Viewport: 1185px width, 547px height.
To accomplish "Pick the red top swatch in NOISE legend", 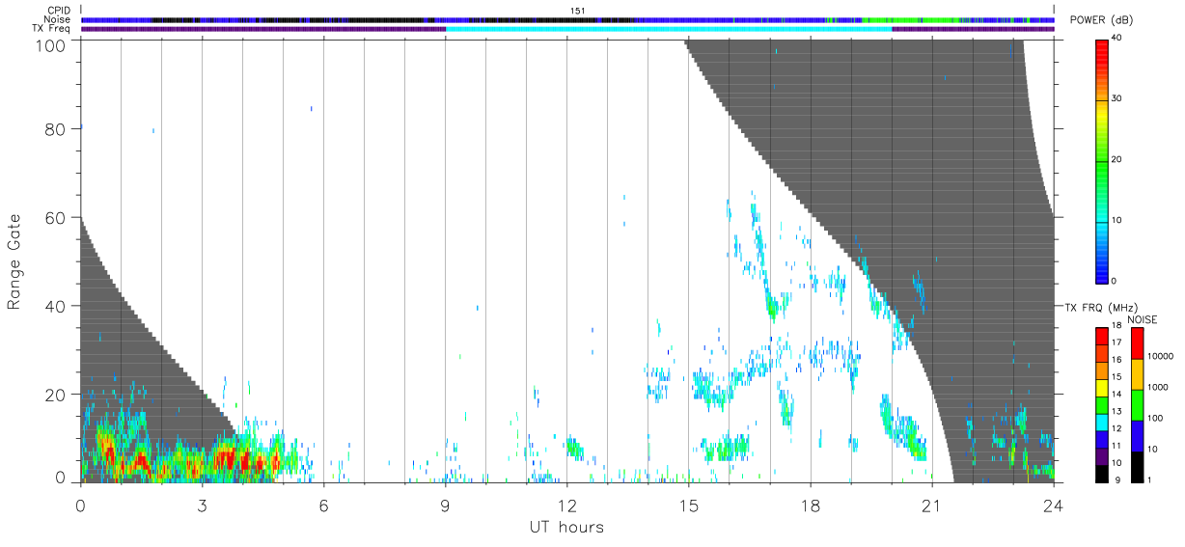I will click(1138, 342).
